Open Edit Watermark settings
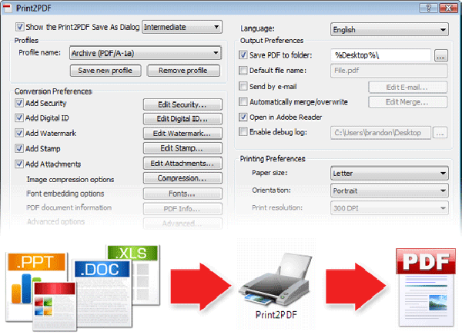Viewport: 462px width, 335px height. coord(182,133)
